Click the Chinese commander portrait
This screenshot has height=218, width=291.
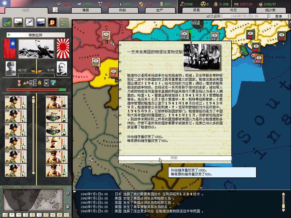coord(11,68)
